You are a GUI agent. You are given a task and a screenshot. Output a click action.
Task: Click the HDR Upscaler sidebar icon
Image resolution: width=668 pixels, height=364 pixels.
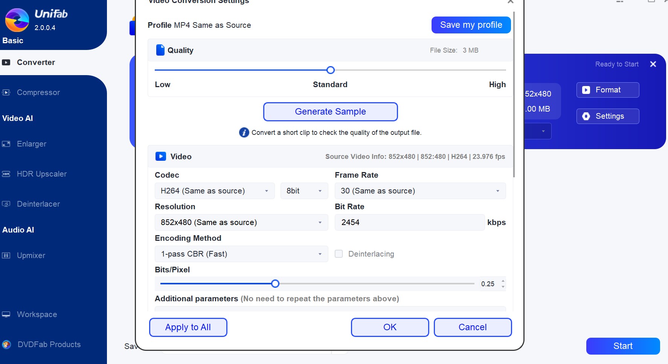pos(6,174)
